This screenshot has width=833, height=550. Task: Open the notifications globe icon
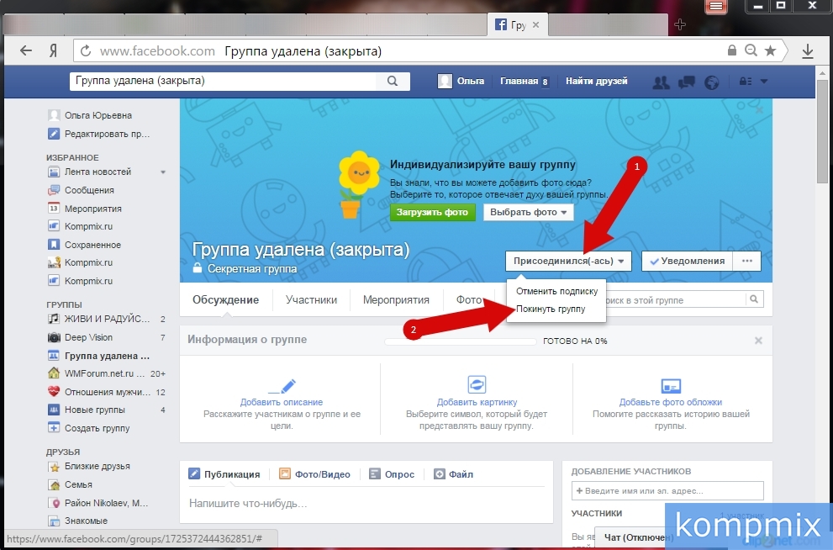point(711,82)
